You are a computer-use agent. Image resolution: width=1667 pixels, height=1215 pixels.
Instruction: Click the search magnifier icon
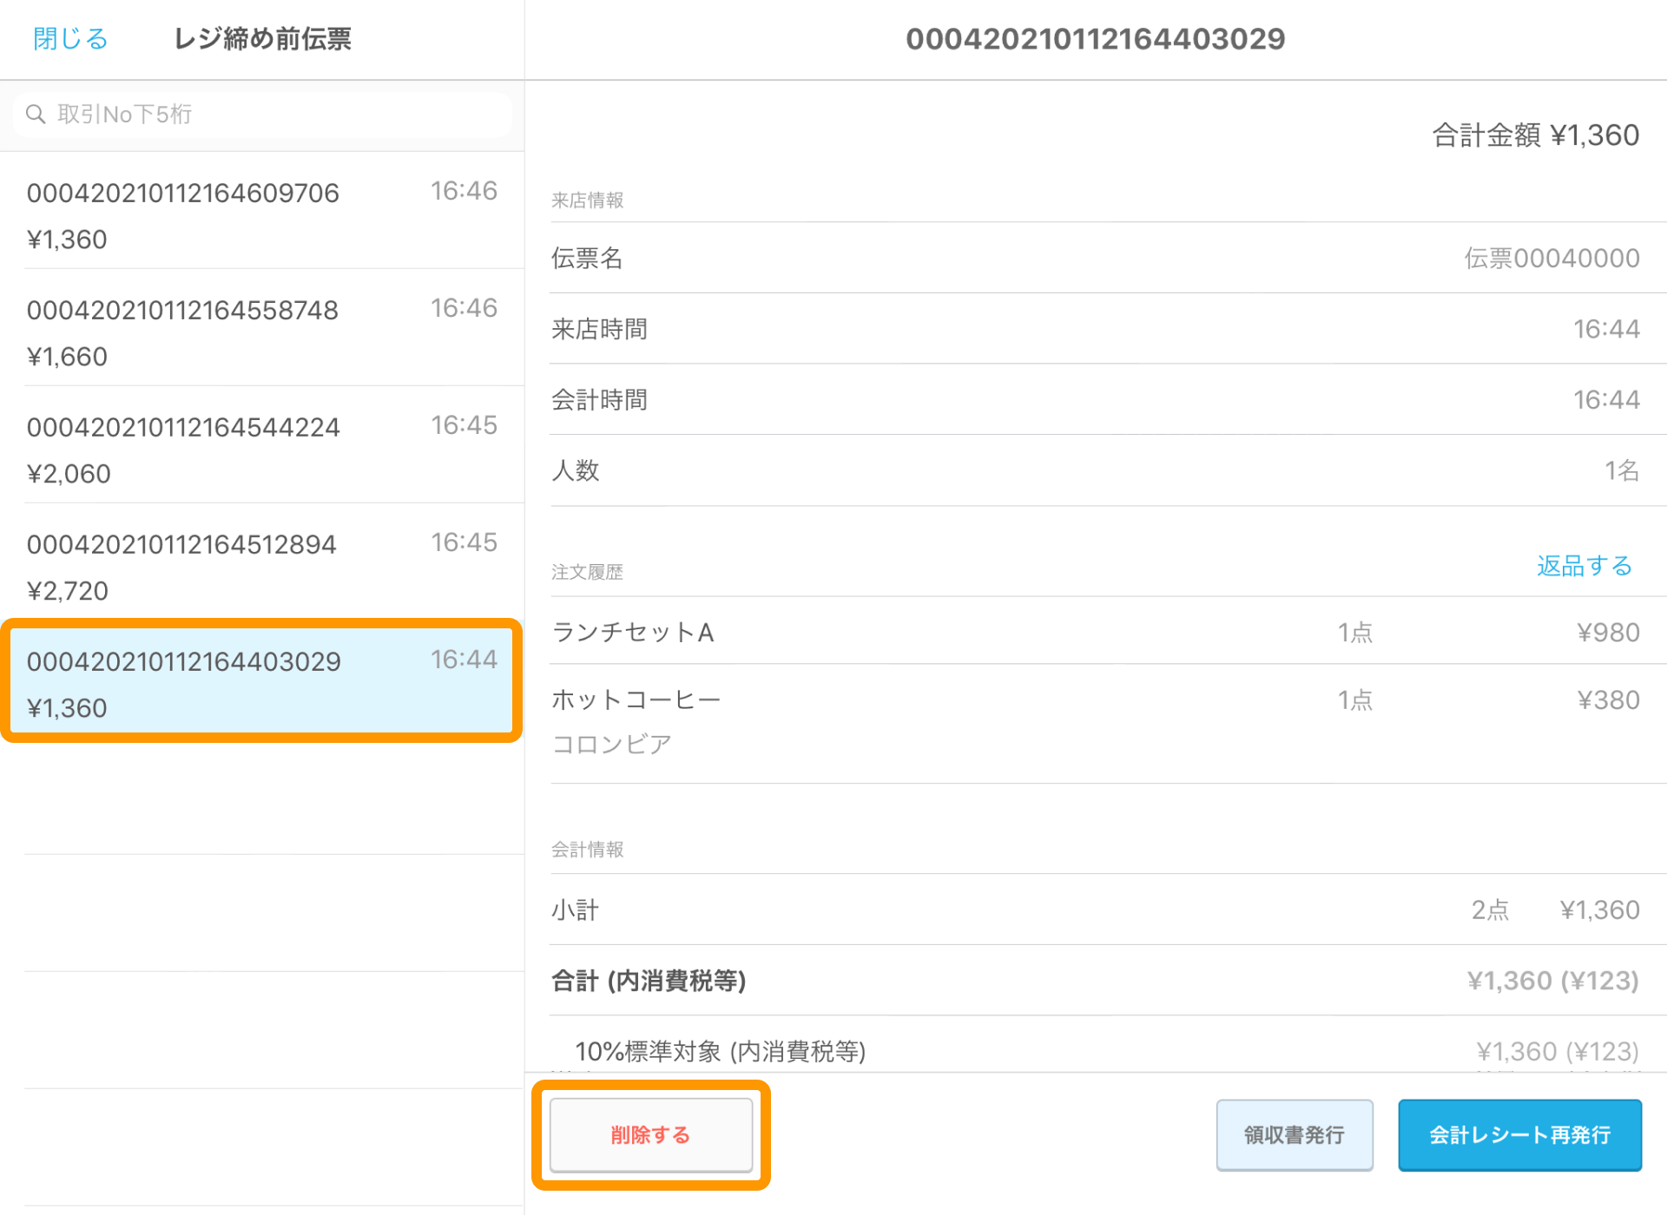(36, 115)
